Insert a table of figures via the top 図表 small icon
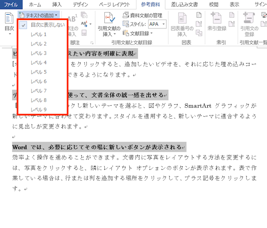267x228 pixels. pyautogui.click(x=199, y=15)
